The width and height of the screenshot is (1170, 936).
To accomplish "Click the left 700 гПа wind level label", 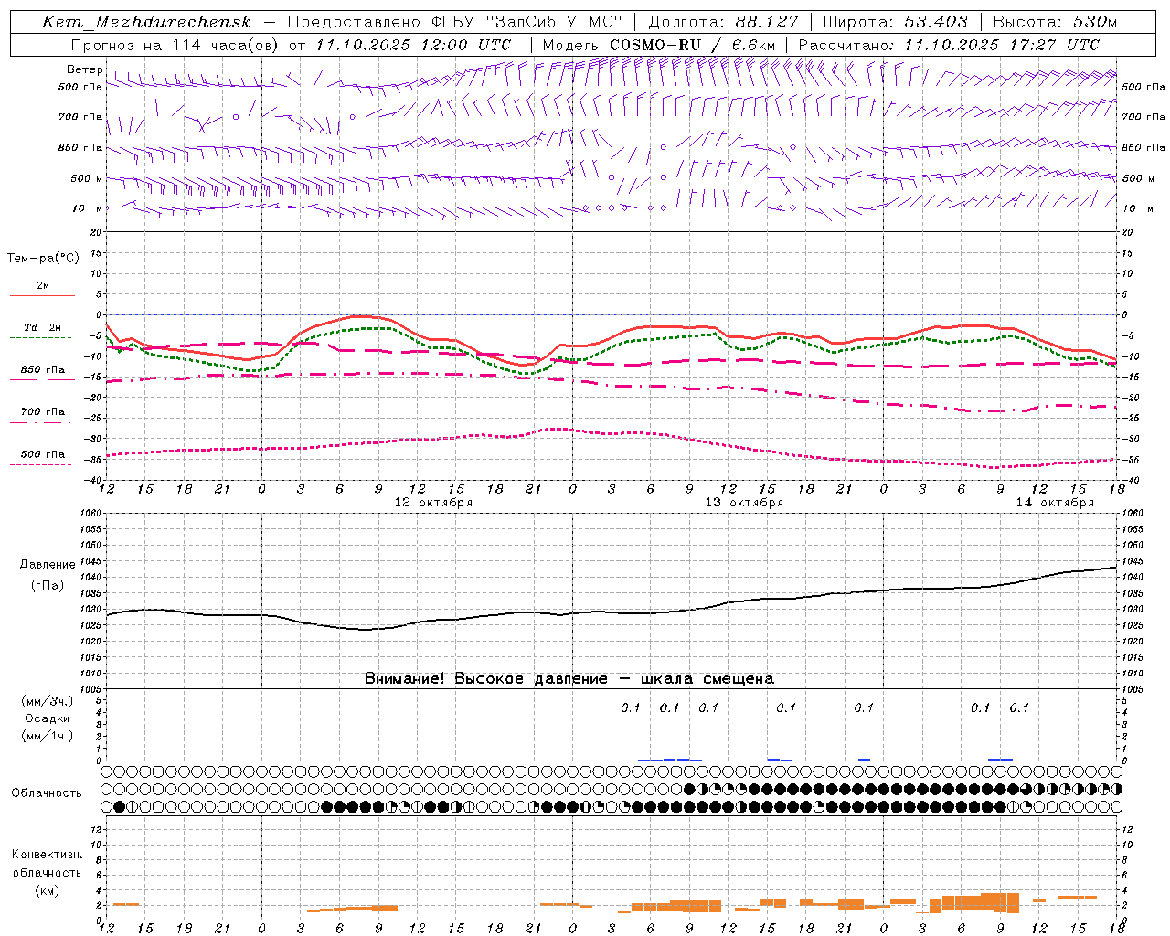I will [x=80, y=117].
